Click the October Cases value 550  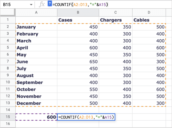78,89
